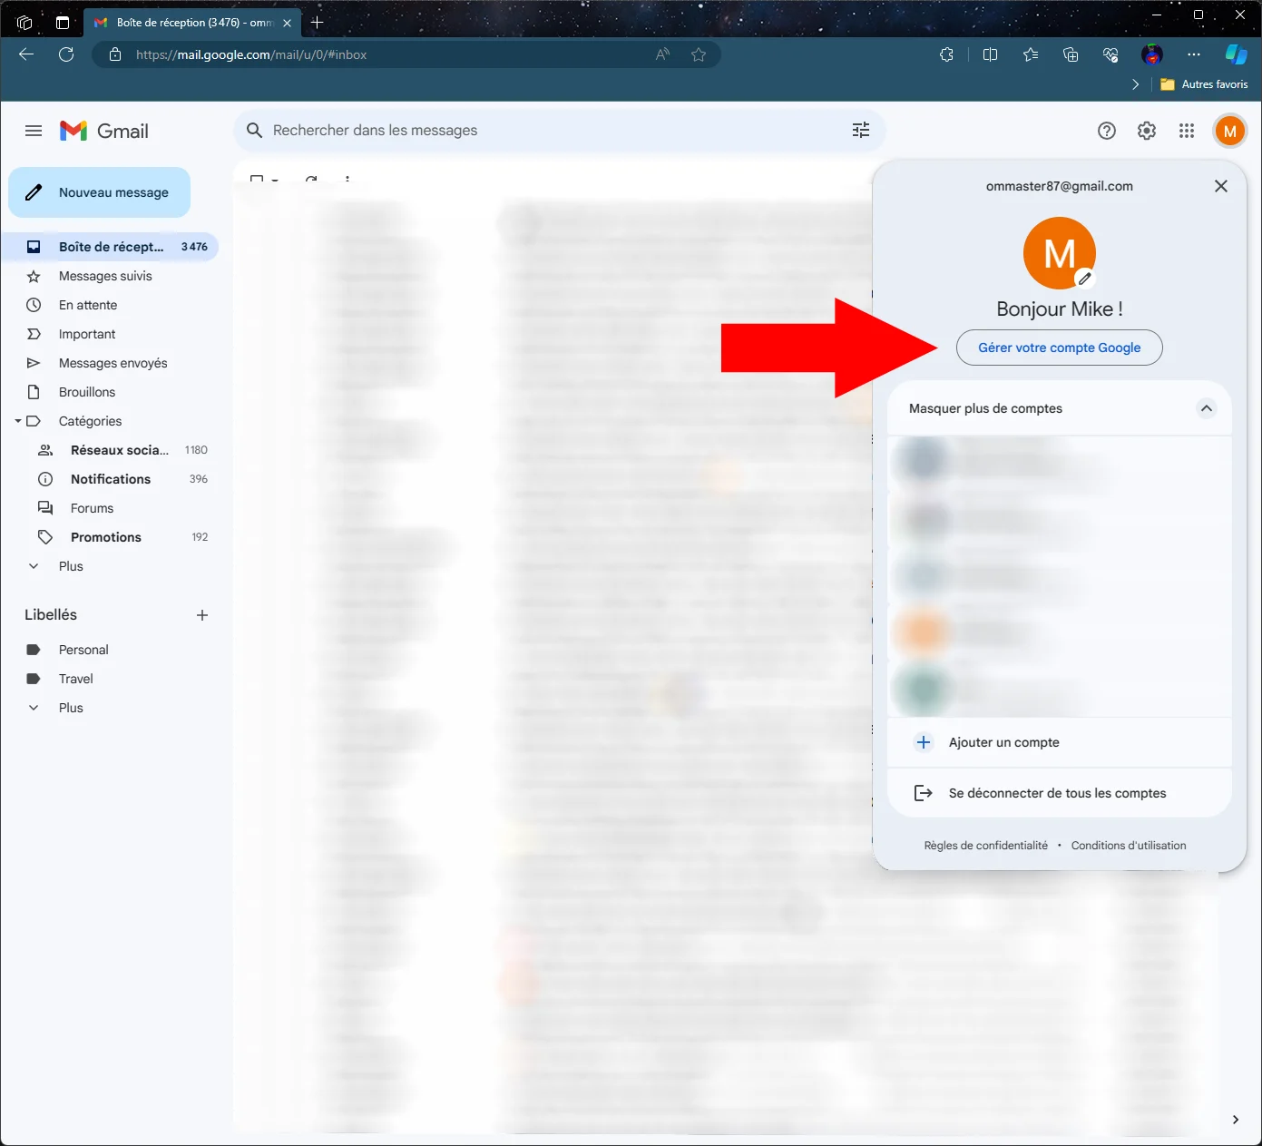View site information lock icon
This screenshot has height=1146, width=1262.
tap(115, 54)
